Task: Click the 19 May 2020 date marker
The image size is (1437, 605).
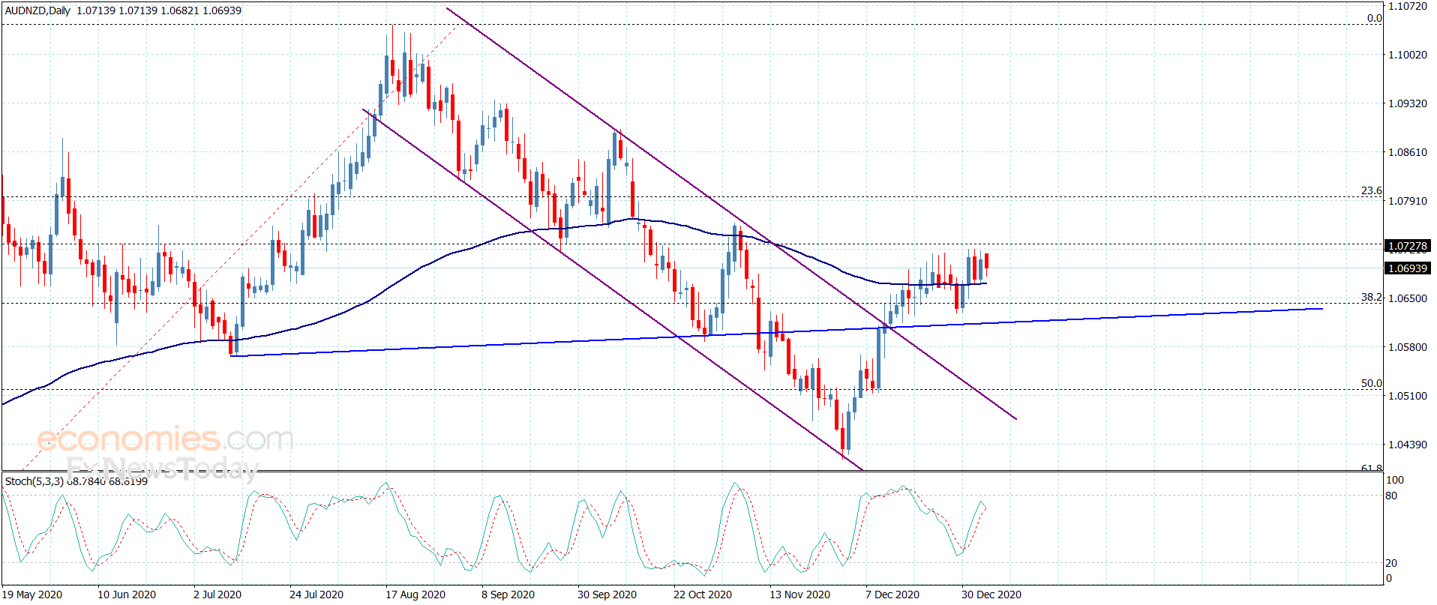Action: (32, 595)
